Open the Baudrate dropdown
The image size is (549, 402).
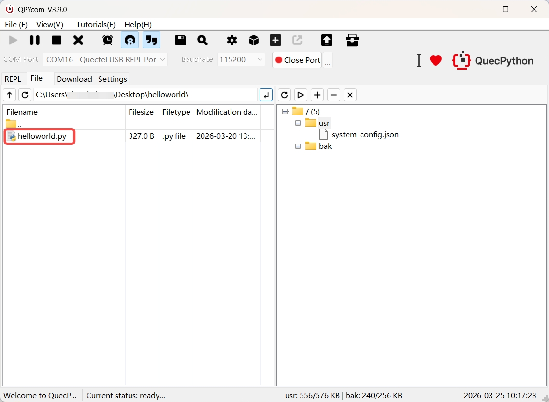(241, 60)
